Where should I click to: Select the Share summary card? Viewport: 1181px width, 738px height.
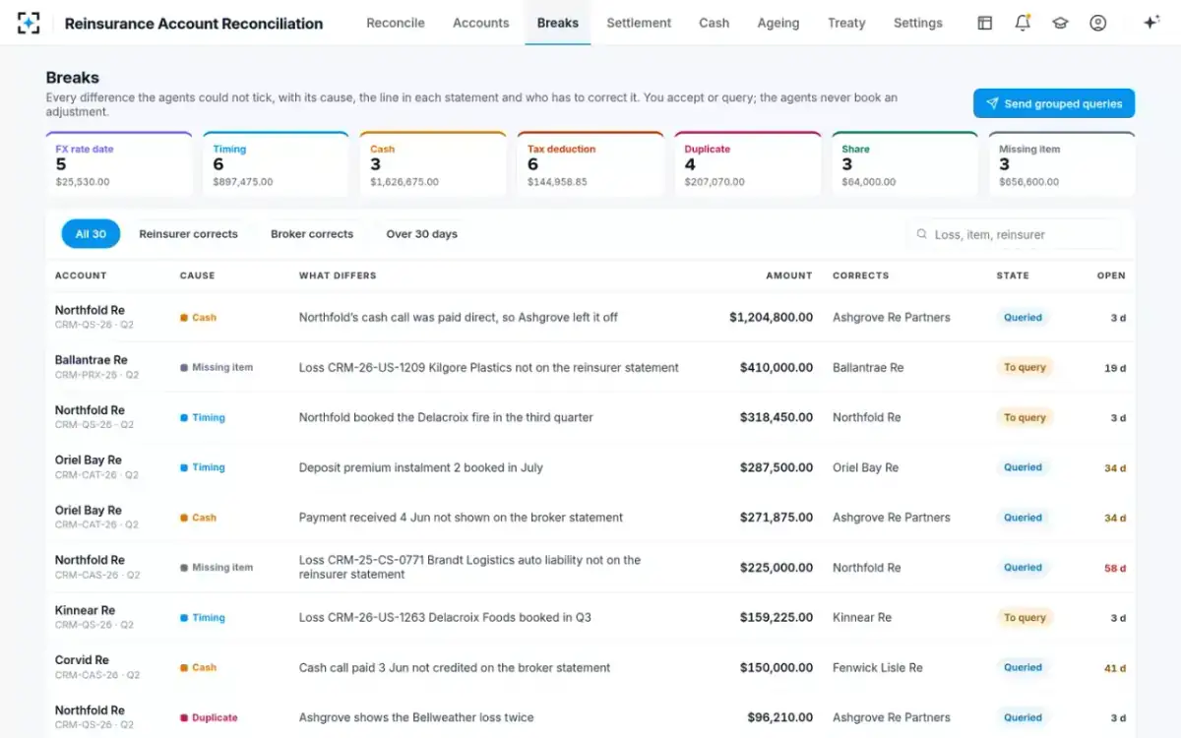(904, 164)
